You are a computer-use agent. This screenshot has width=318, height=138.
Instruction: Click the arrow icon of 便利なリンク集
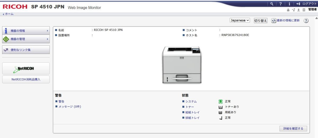[x=6, y=50]
